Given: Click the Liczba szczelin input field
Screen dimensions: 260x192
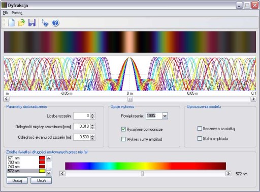Looking at the screenshot, I should point(82,116).
